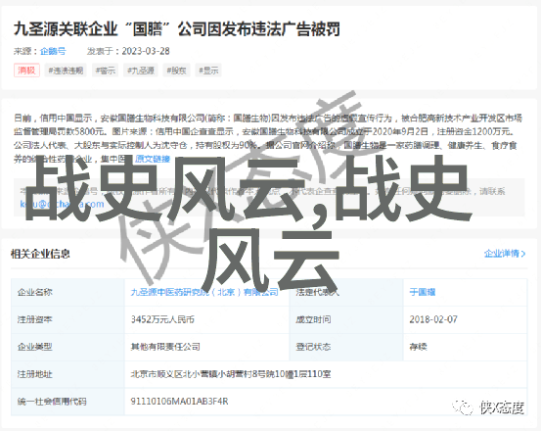Open legal representative 于国耀 link

pyautogui.click(x=423, y=292)
